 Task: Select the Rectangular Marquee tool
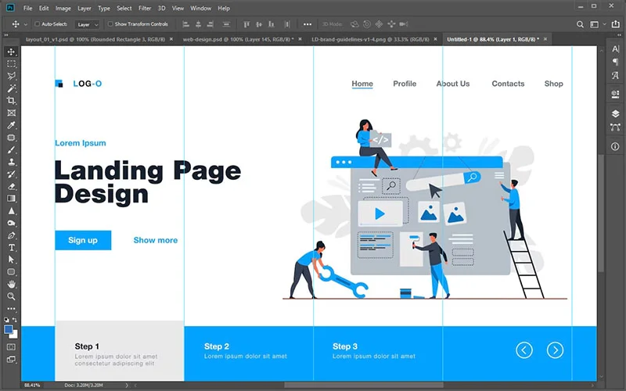click(x=11, y=64)
